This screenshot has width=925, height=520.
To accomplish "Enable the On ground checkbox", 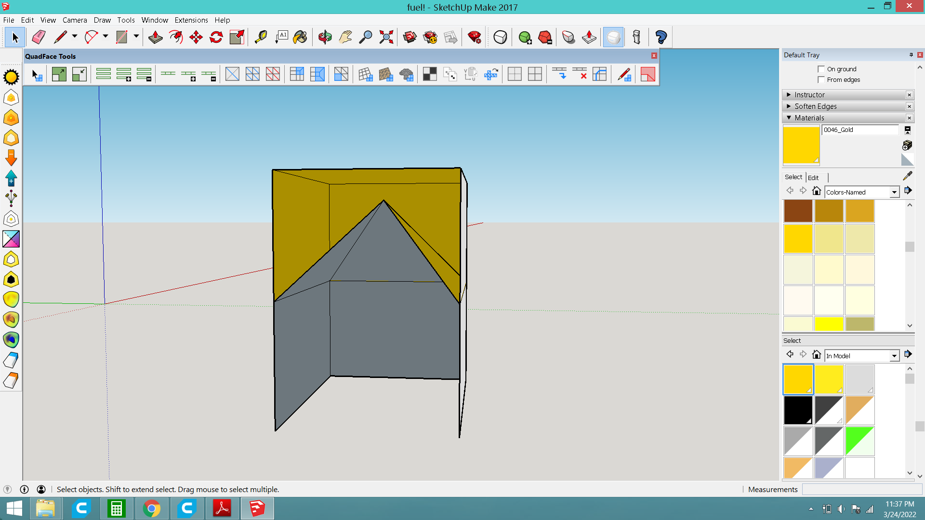I will pyautogui.click(x=821, y=69).
